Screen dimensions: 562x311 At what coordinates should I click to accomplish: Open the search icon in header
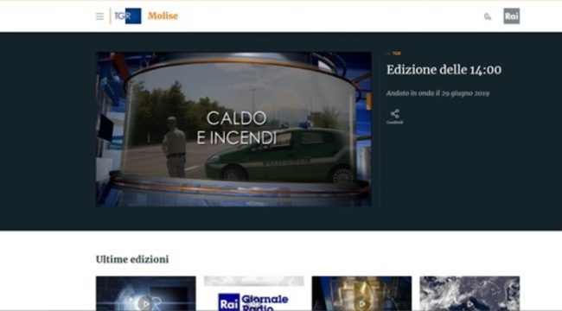coord(488,16)
